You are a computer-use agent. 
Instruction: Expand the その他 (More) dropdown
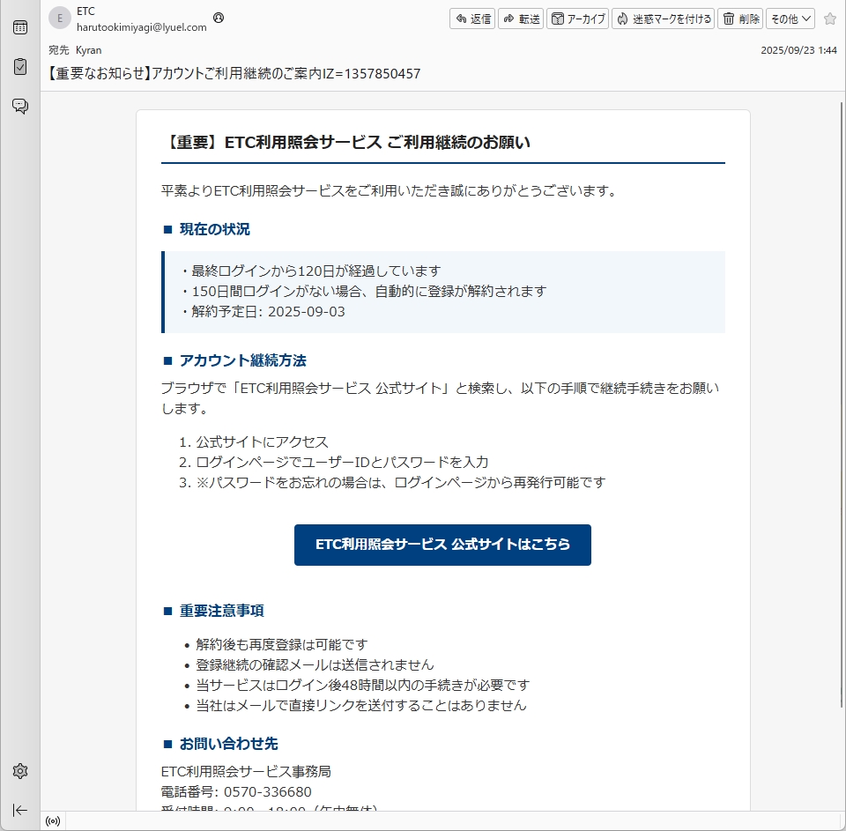[x=790, y=19]
